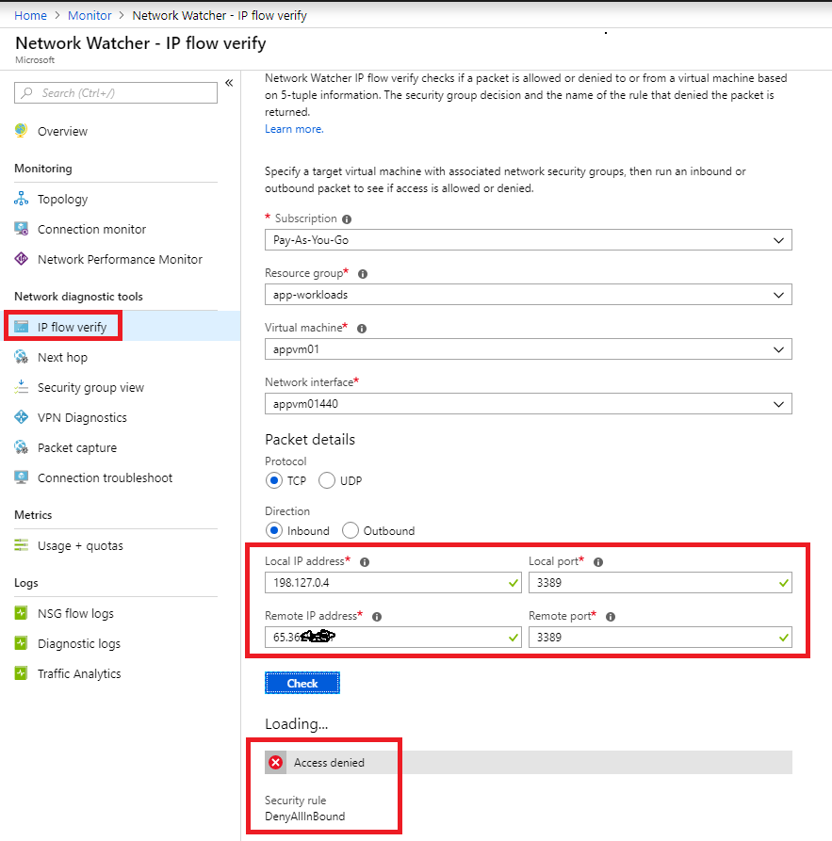Image resolution: width=832 pixels, height=841 pixels.
Task: Go to Home in the breadcrumb
Action: 30,16
